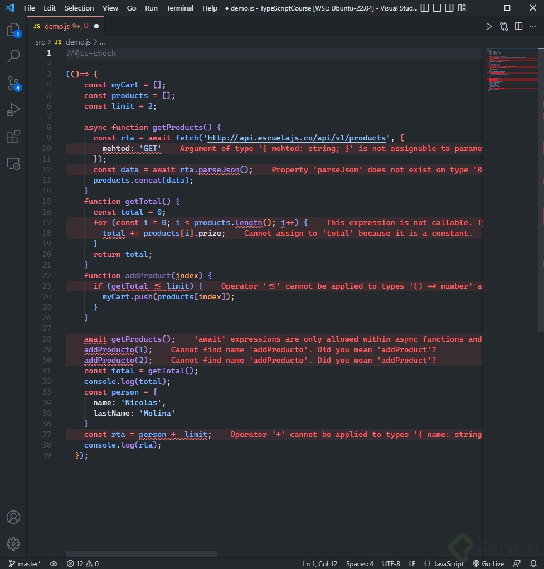Image resolution: width=544 pixels, height=569 pixels.
Task: Open the Selection menu
Action: click(x=79, y=8)
